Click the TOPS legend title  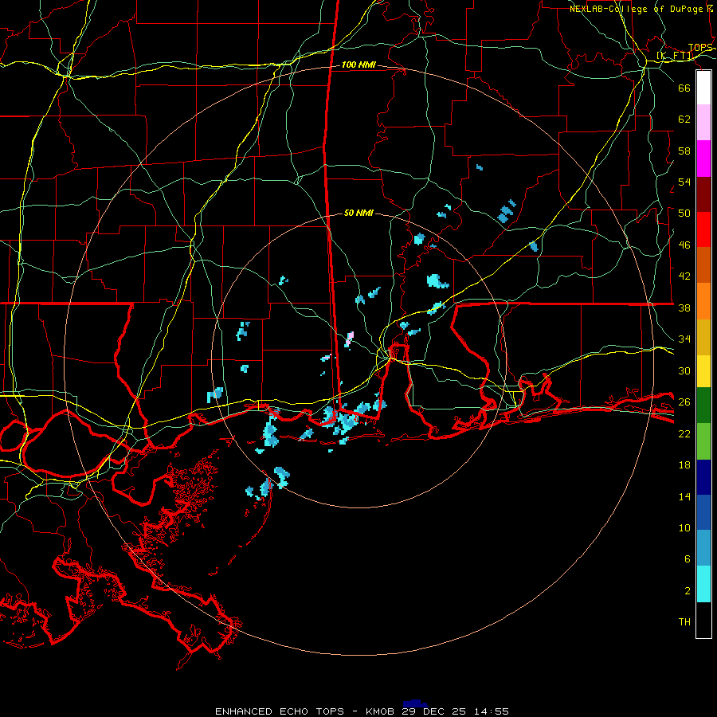click(700, 48)
